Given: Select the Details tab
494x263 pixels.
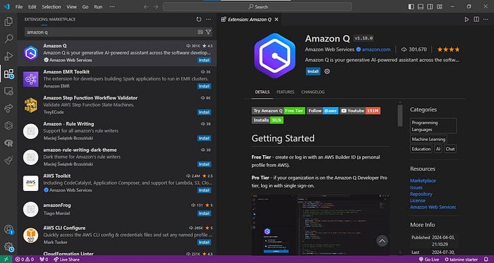Looking at the screenshot, I should pyautogui.click(x=262, y=92).
